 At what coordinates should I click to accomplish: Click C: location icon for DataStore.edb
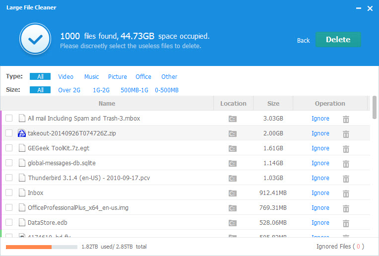[233, 223]
